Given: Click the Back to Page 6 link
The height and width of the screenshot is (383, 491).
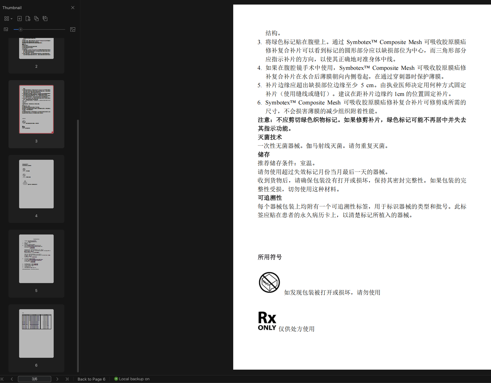Looking at the screenshot, I should 91,379.
